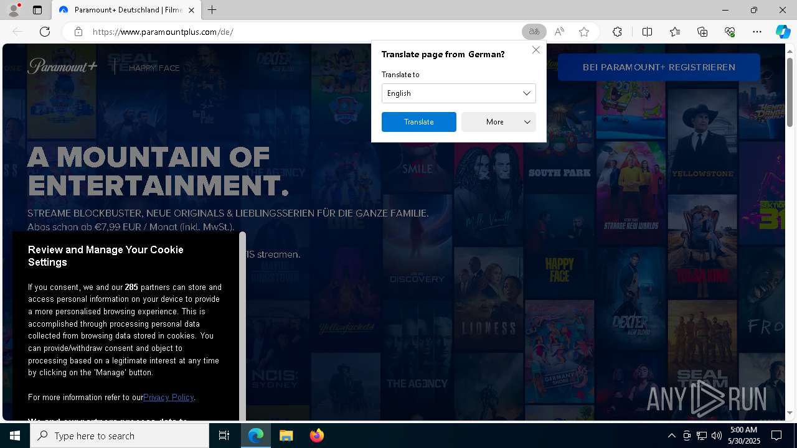The width and height of the screenshot is (797, 448).
Task: Show hidden system tray icons
Action: tap(671, 436)
